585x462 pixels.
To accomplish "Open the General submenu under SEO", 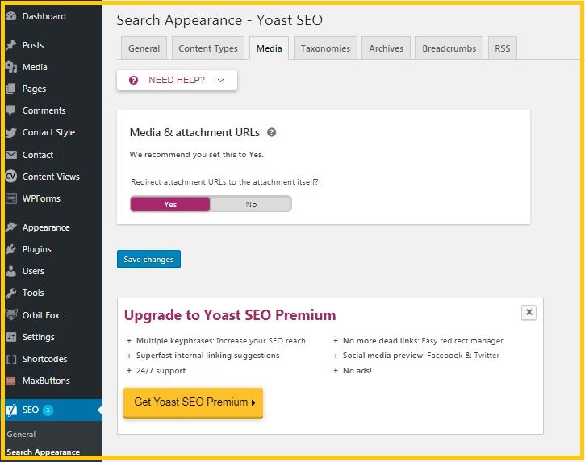I will 21,435.
